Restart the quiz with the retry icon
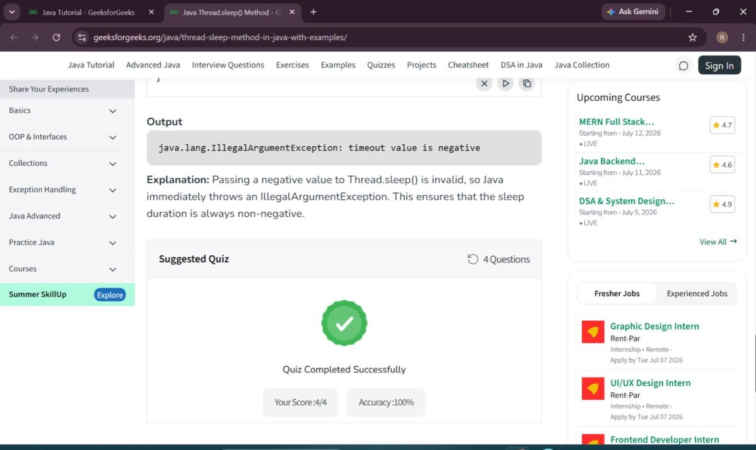Image resolution: width=756 pixels, height=450 pixels. [472, 259]
